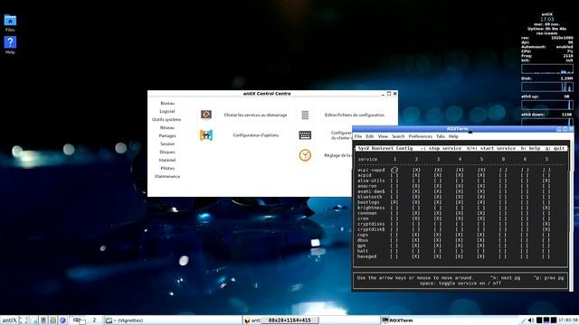Toggle bluetooth service for runlevel 2
Screen dimensions: 579x325
416,197
